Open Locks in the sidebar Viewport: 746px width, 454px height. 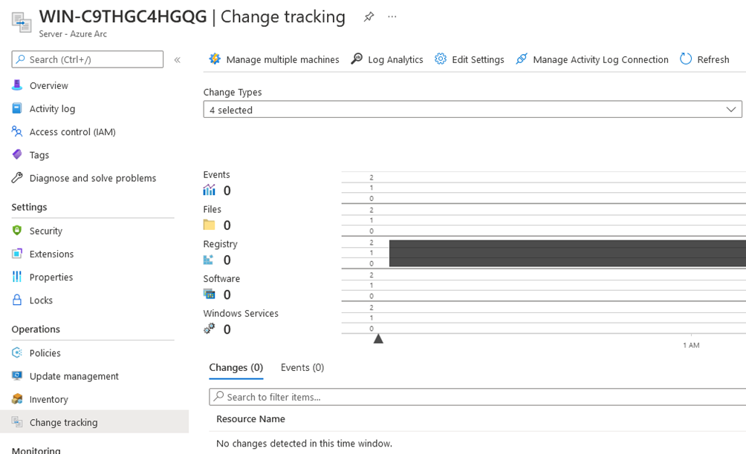click(x=41, y=300)
